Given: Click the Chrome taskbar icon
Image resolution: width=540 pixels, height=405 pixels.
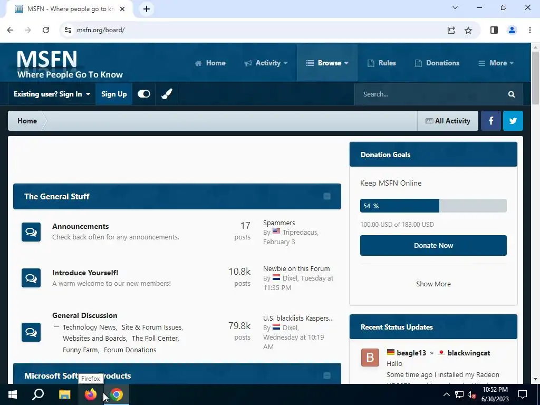Looking at the screenshot, I should click(117, 394).
